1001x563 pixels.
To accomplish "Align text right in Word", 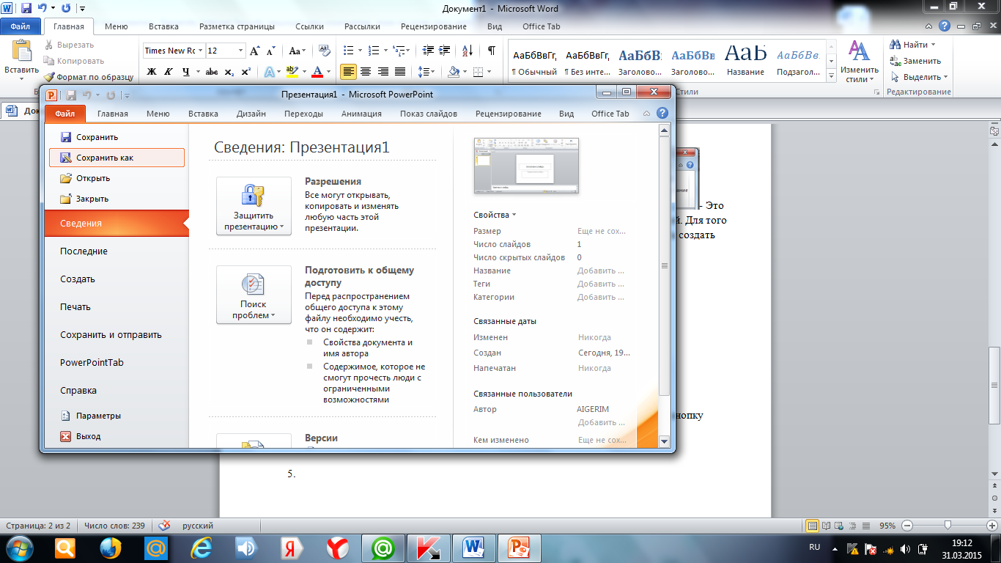I will [x=383, y=72].
